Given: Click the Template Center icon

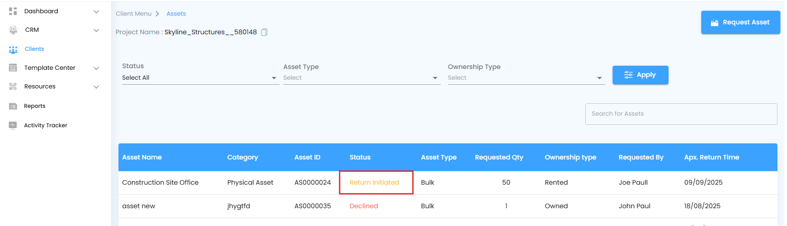Looking at the screenshot, I should click(x=13, y=68).
